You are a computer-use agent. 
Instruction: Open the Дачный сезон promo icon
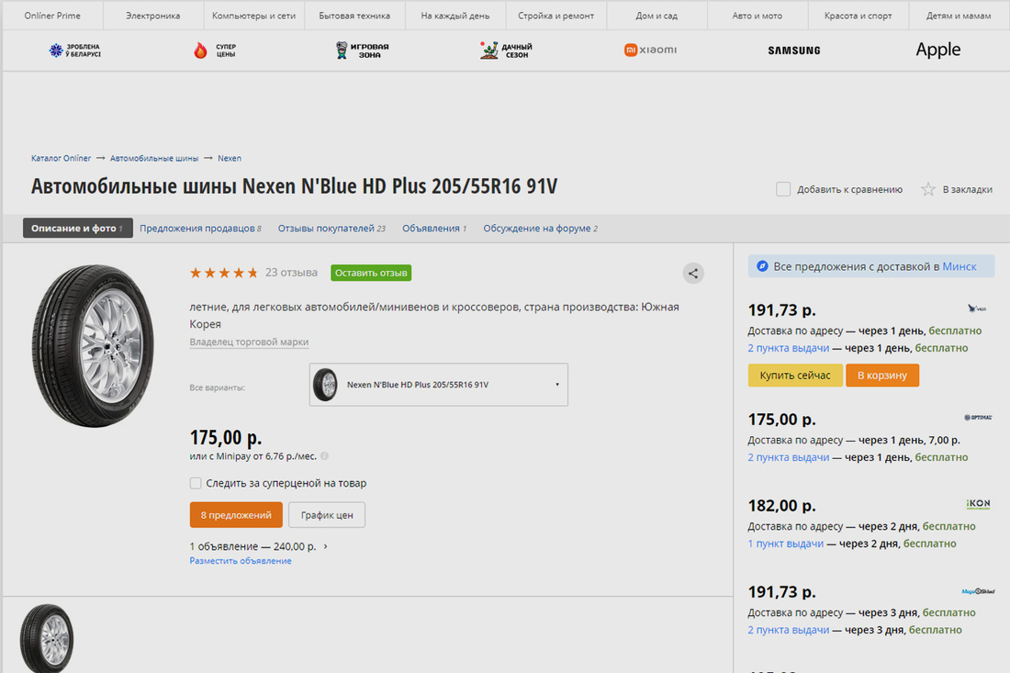click(489, 50)
